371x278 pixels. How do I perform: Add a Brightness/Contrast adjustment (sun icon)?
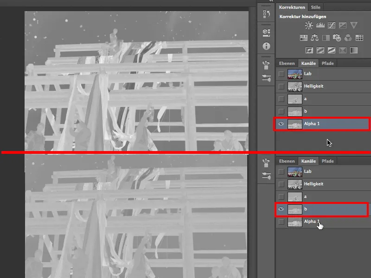[309, 25]
